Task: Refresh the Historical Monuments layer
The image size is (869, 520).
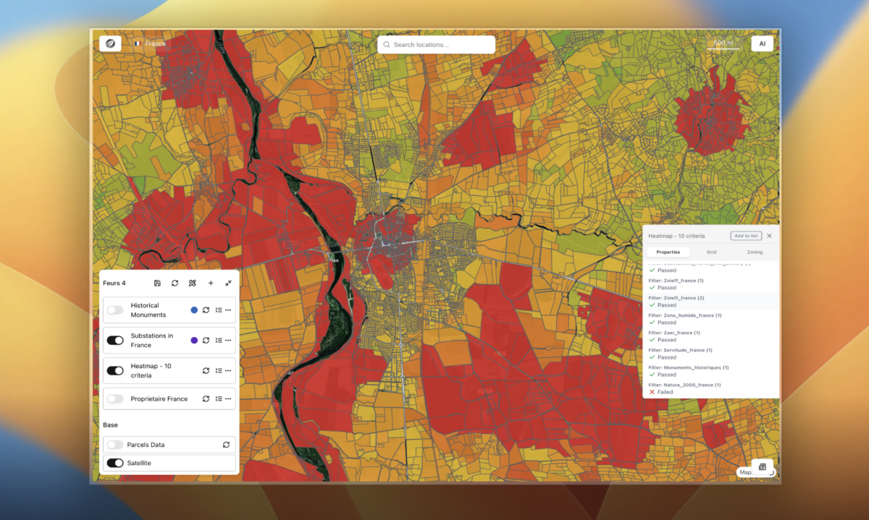Action: click(x=206, y=310)
